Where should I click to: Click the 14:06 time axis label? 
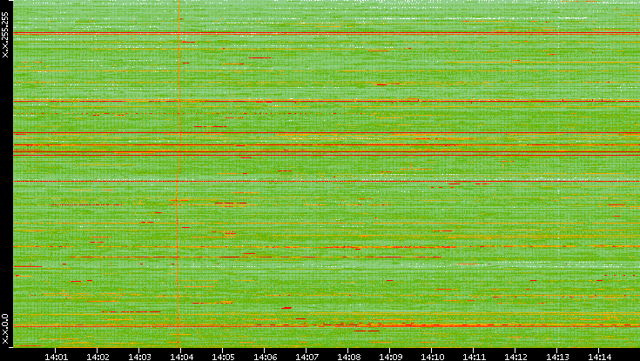pyautogui.click(x=265, y=357)
